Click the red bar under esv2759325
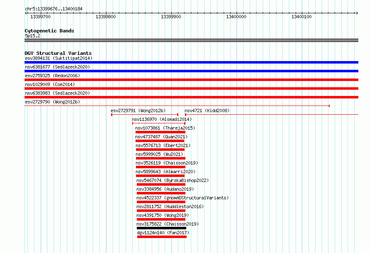Screen dimensions: 370x253 point(191,80)
